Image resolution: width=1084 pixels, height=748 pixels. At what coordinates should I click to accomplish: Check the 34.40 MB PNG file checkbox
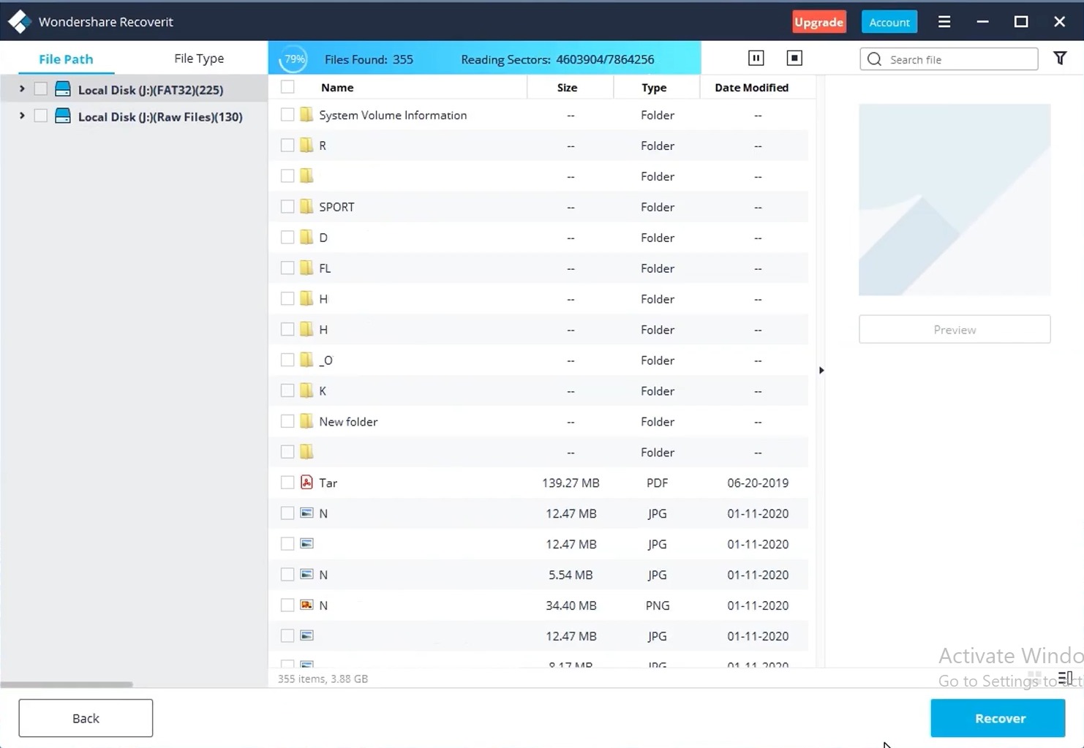point(287,605)
